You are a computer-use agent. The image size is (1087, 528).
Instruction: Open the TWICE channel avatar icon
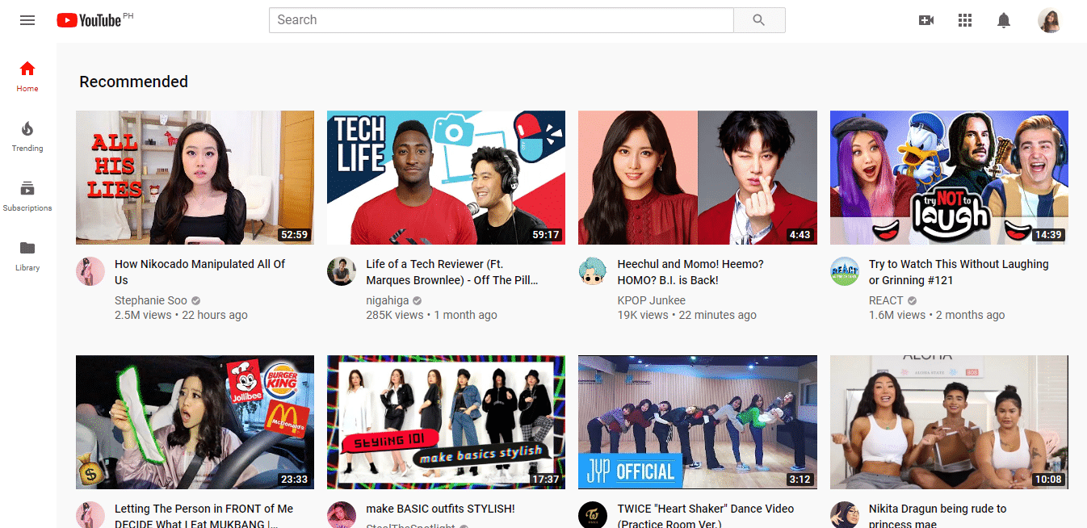593,515
